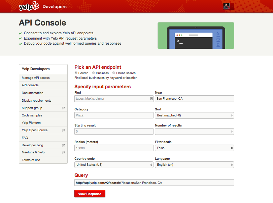
Task: Open Display requirements sidebar item
Action: [x=43, y=100]
